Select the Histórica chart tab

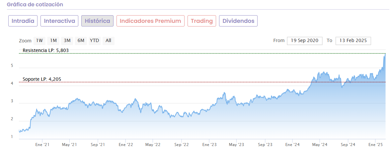pyautogui.click(x=97, y=21)
